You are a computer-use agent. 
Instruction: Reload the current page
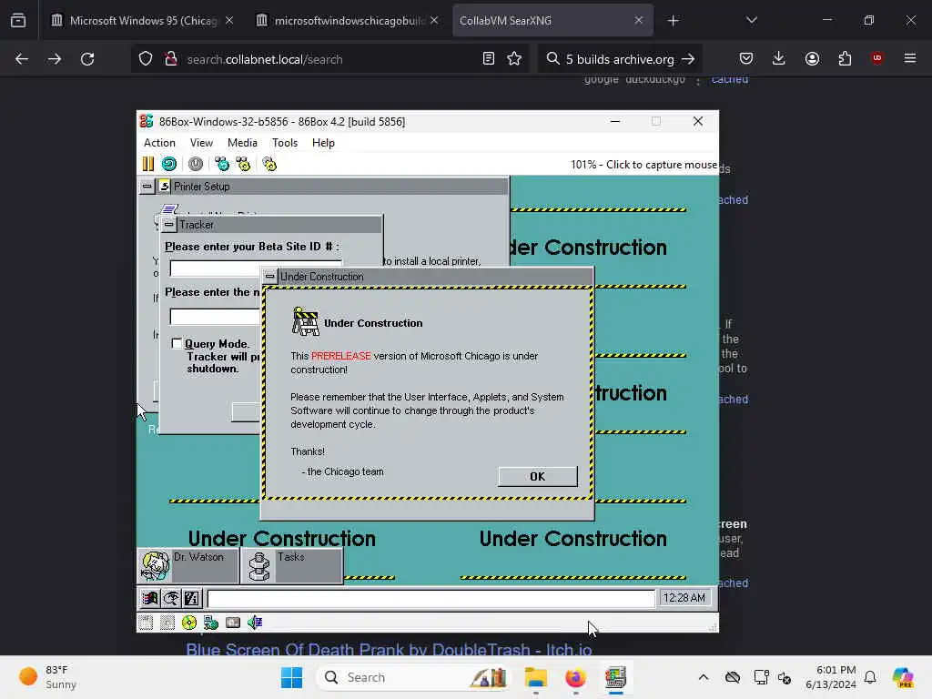tap(87, 59)
